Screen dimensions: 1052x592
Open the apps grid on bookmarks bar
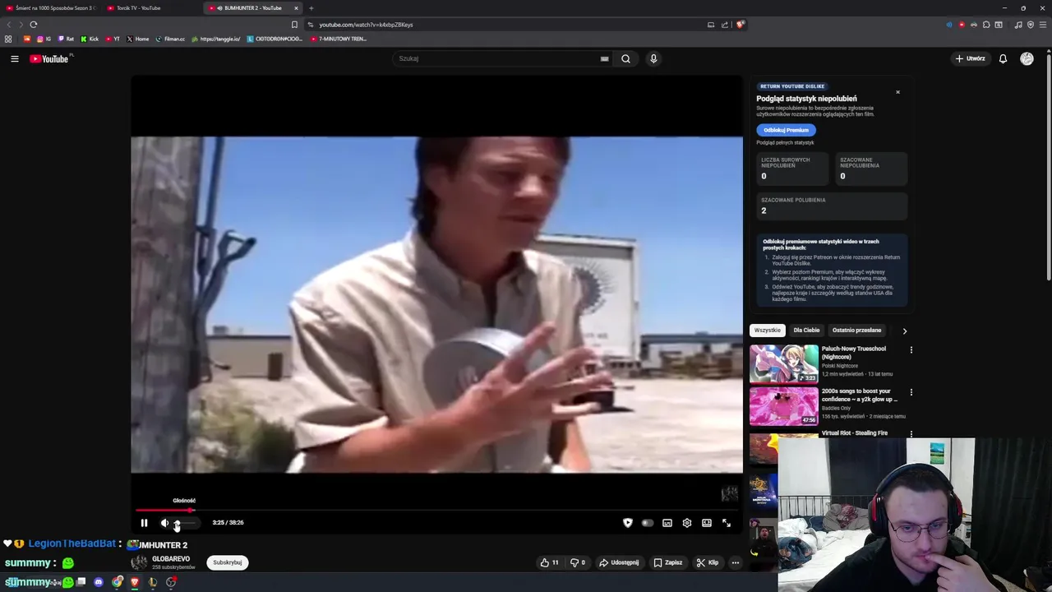tap(8, 39)
